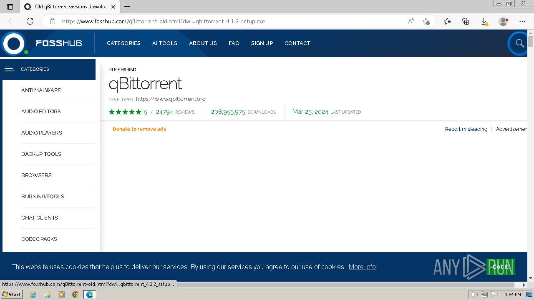This screenshot has width=534, height=300.
Task: Open Google Chrome from the taskbar
Action: [75, 295]
